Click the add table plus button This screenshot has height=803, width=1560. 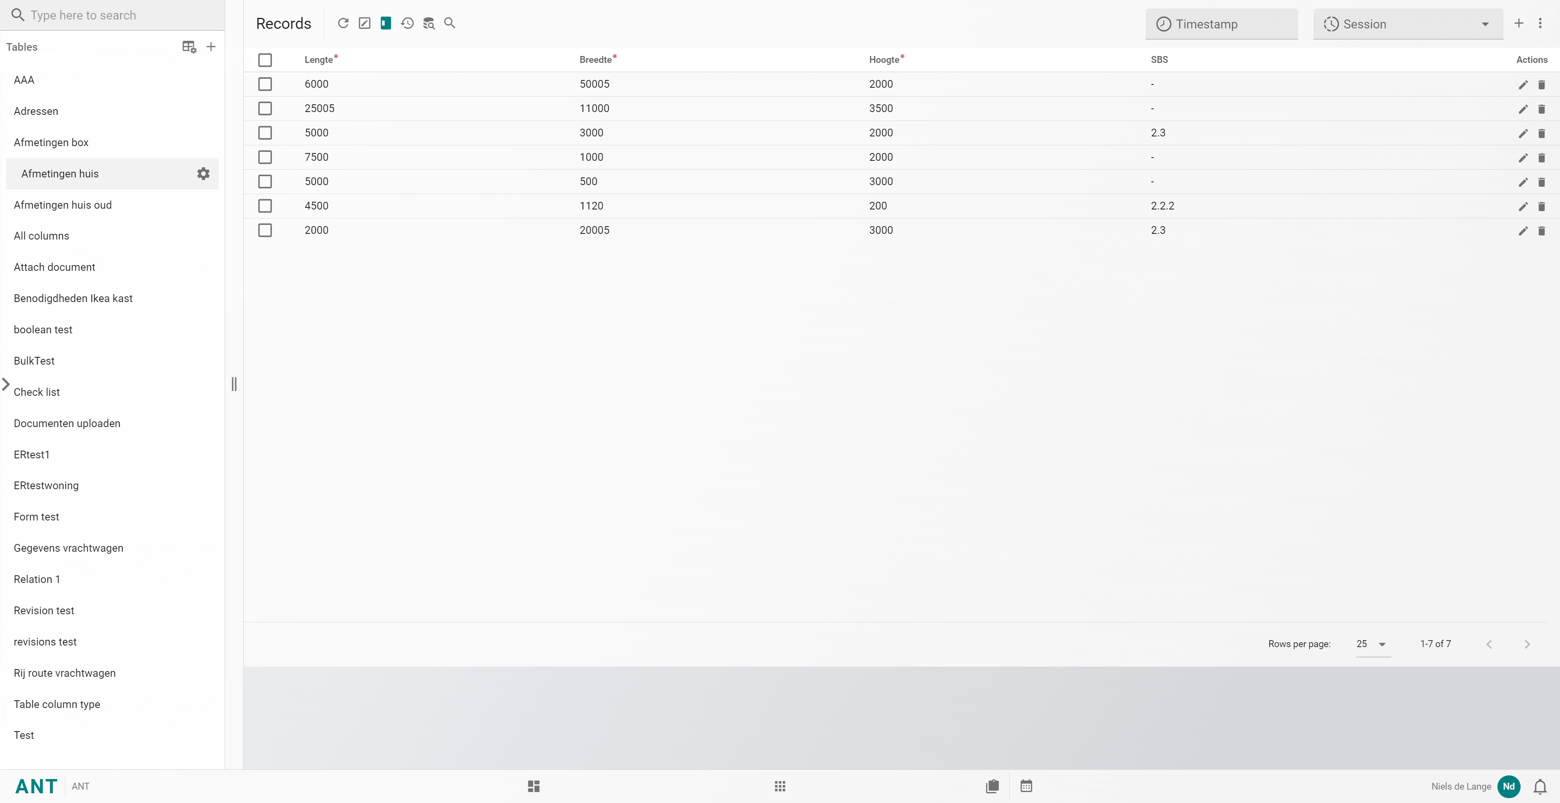(x=211, y=47)
